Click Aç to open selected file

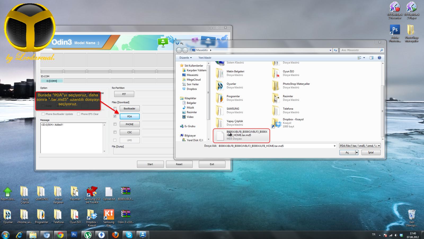coord(347,152)
